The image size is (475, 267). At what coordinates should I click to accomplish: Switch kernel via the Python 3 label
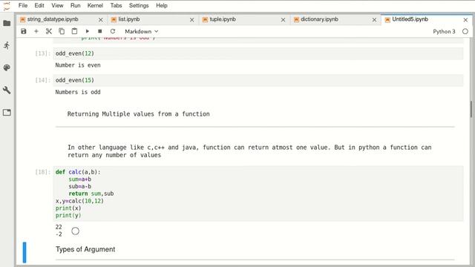(x=444, y=31)
